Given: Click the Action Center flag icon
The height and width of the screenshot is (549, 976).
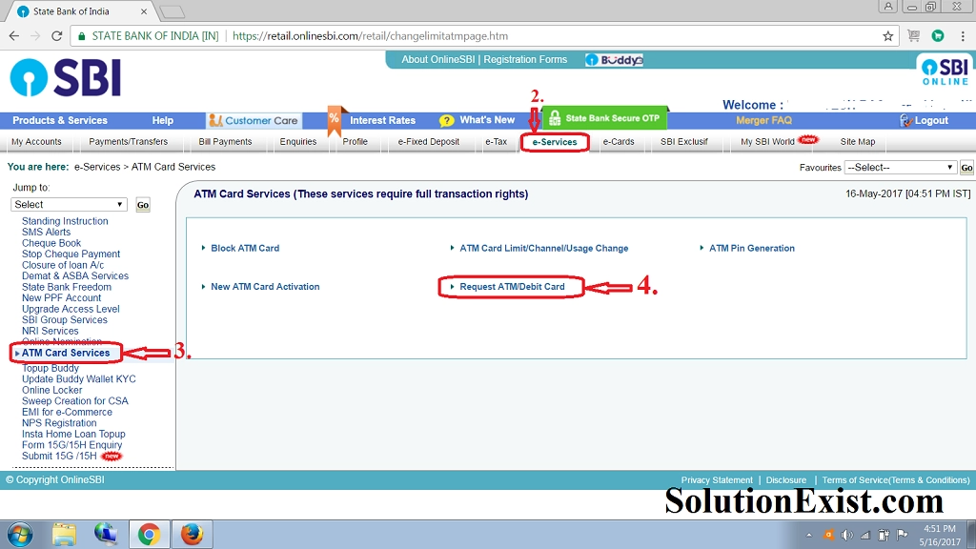Looking at the screenshot, I should click(x=902, y=535).
